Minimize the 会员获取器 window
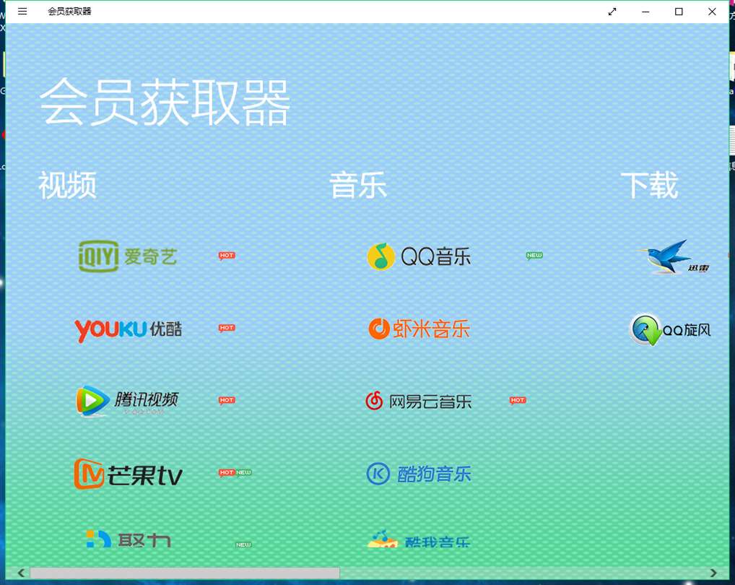Viewport: 735px width, 585px height. pos(645,12)
